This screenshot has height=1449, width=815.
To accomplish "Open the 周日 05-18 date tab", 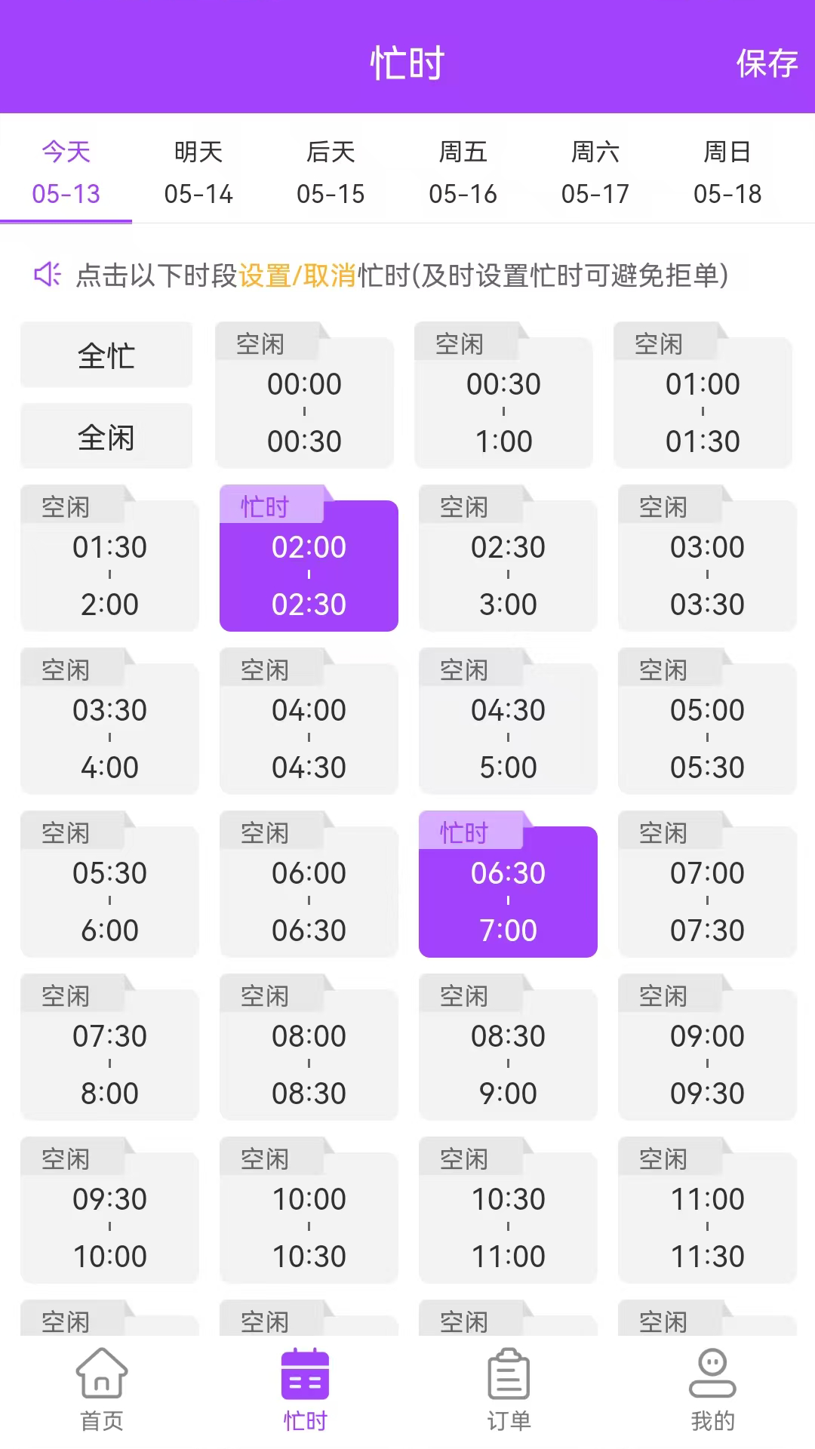I will 727,172.
